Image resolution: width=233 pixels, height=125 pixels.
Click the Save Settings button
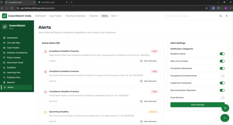coord(197,105)
